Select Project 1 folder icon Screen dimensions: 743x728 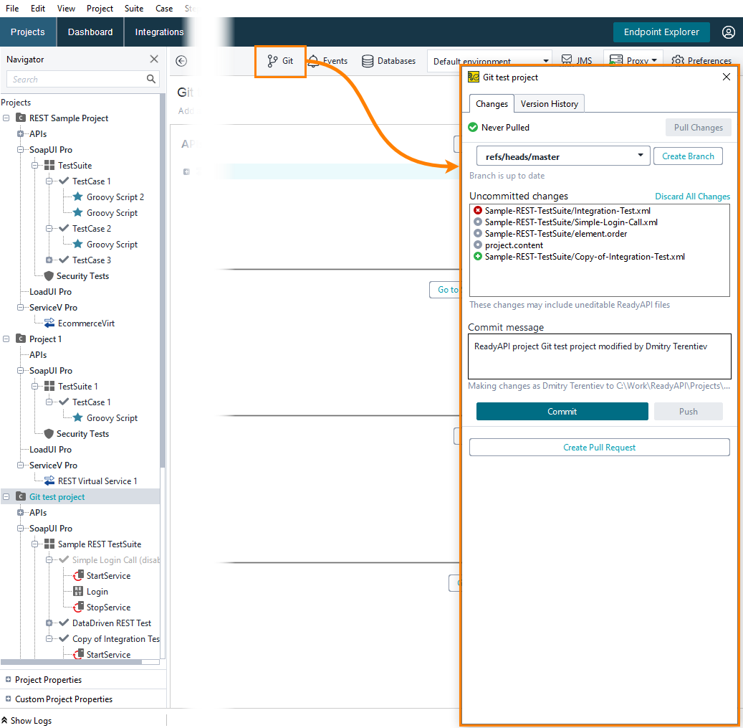(20, 339)
